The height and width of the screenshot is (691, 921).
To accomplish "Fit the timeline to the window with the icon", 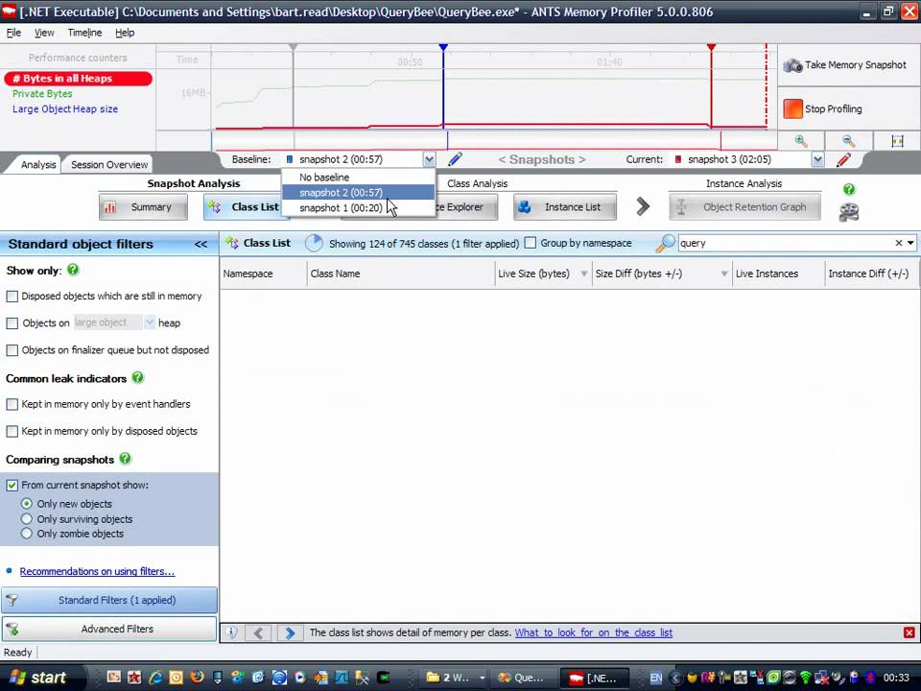I will pos(897,141).
